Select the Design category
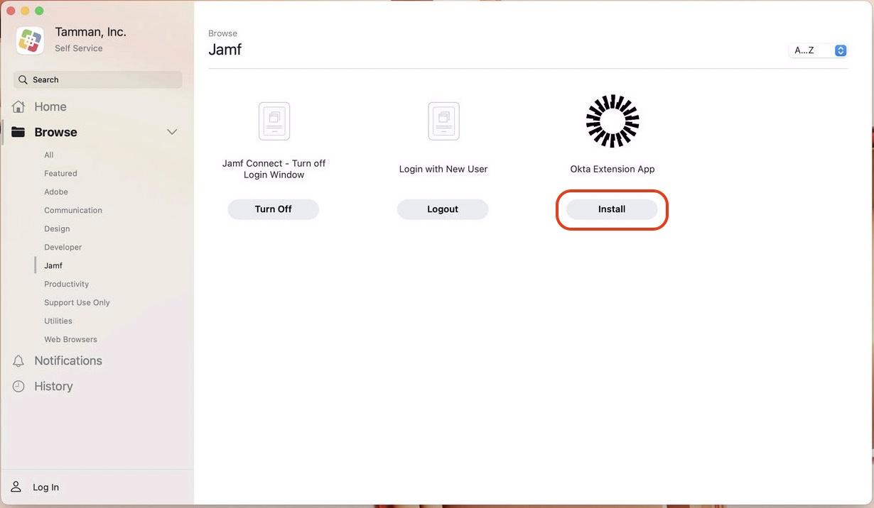 [57, 228]
